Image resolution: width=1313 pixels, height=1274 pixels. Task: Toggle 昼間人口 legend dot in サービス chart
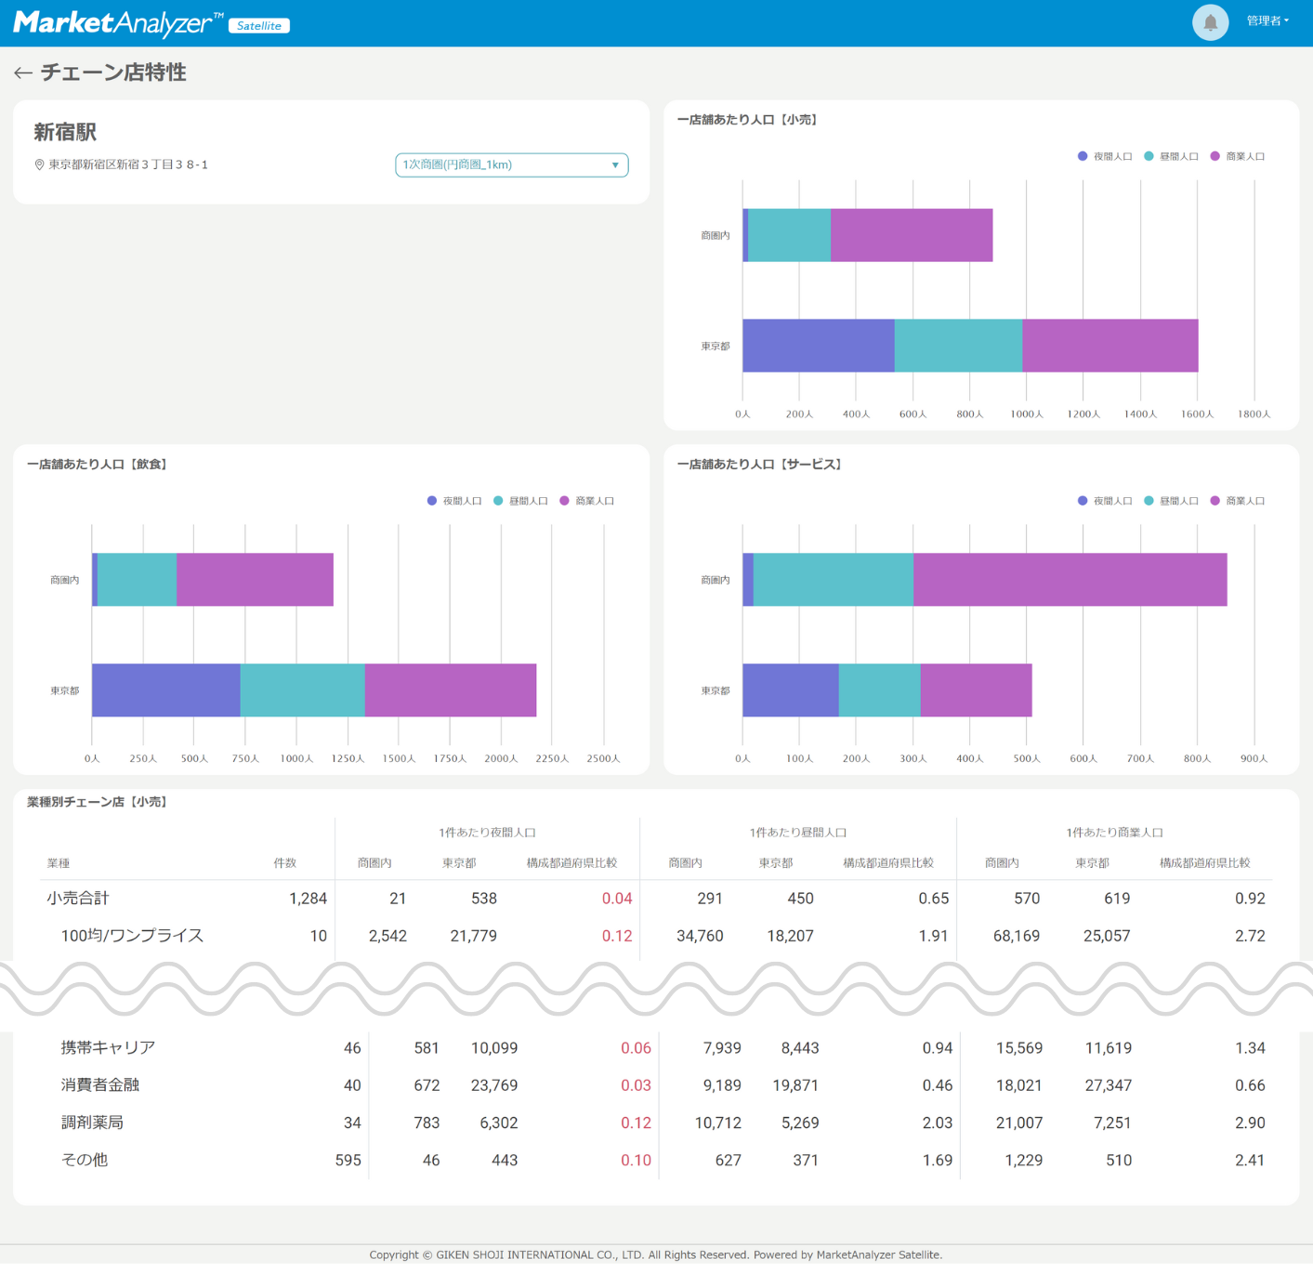tap(1149, 502)
